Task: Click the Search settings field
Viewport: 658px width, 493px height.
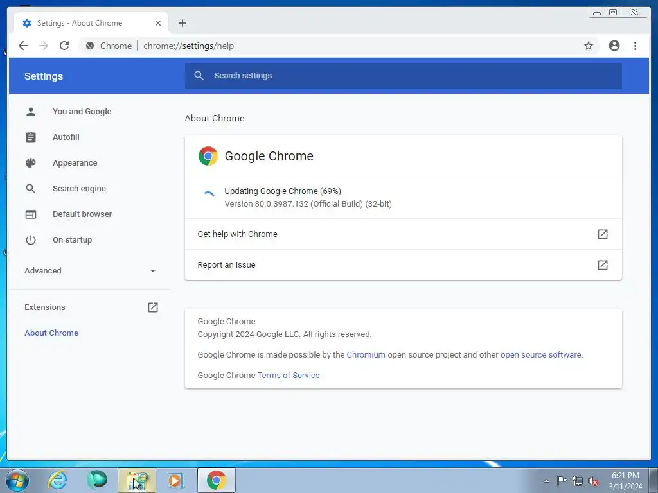Action: pyautogui.click(x=403, y=76)
